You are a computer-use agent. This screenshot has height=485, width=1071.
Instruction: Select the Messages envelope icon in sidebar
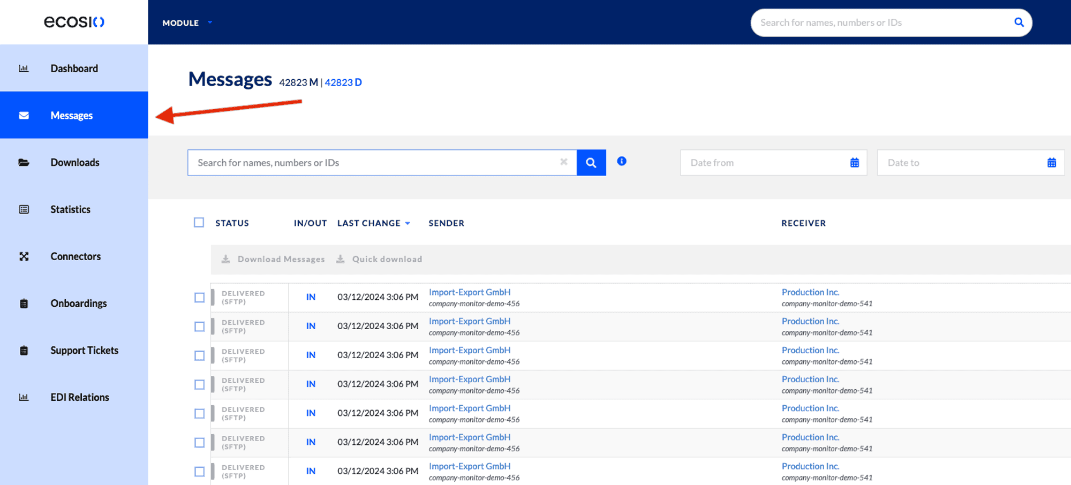(x=24, y=115)
